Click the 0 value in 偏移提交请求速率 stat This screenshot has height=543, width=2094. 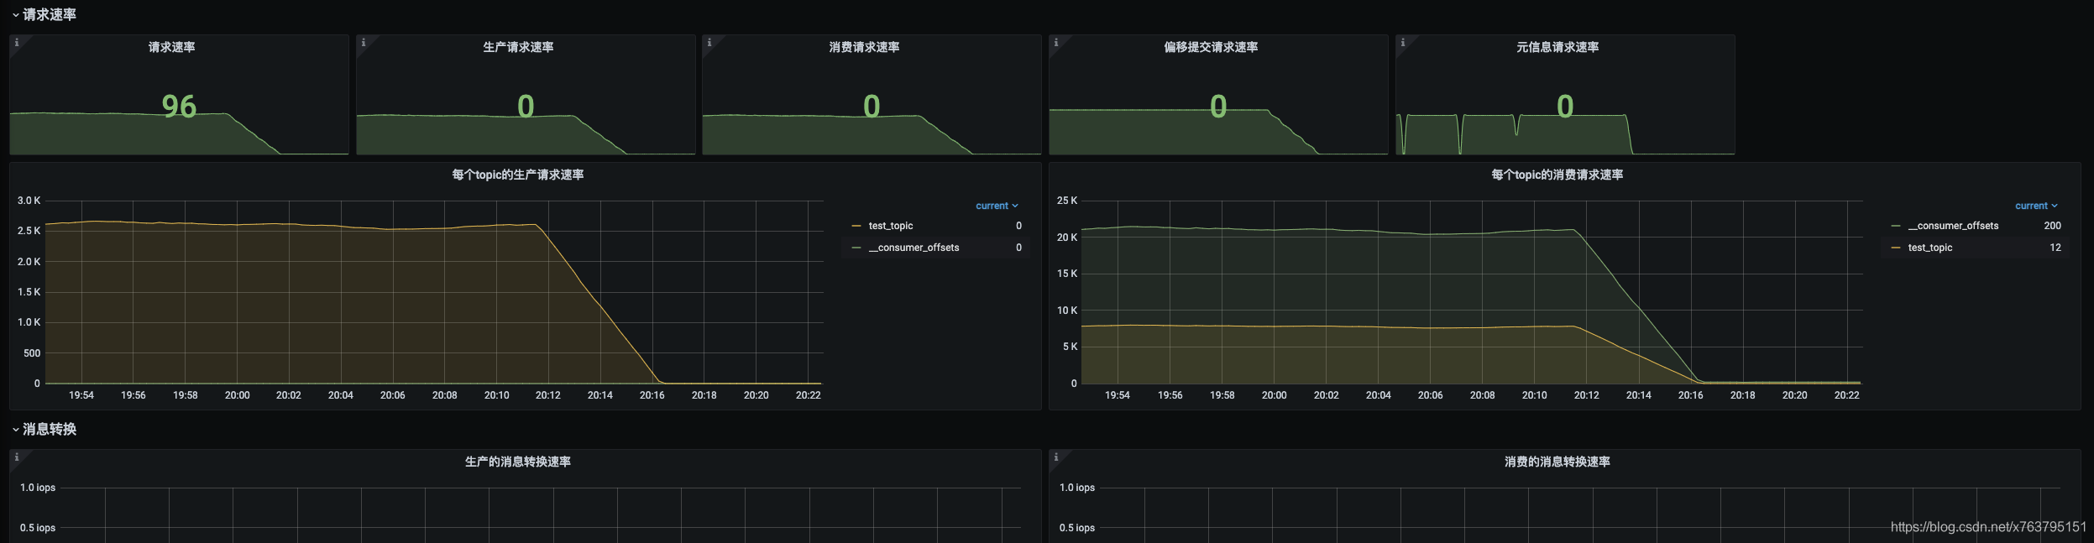(1218, 107)
